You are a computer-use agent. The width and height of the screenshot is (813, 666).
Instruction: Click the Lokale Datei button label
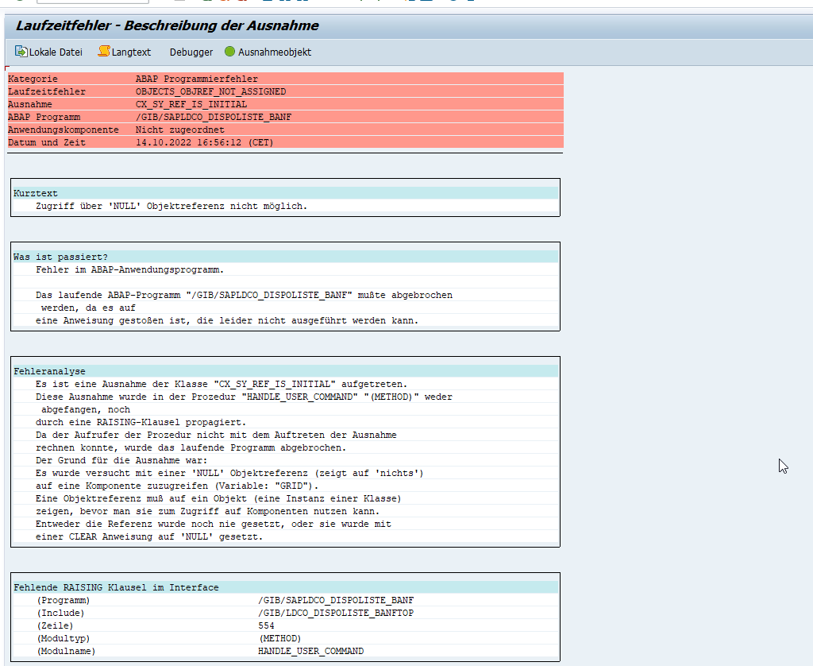coord(56,52)
